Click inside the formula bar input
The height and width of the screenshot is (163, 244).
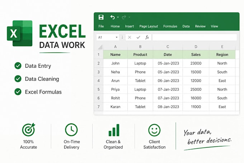195,37
